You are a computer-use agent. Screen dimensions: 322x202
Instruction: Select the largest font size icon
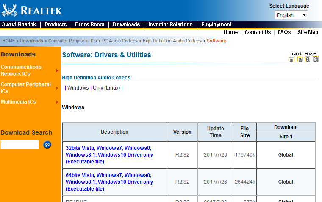click(316, 59)
